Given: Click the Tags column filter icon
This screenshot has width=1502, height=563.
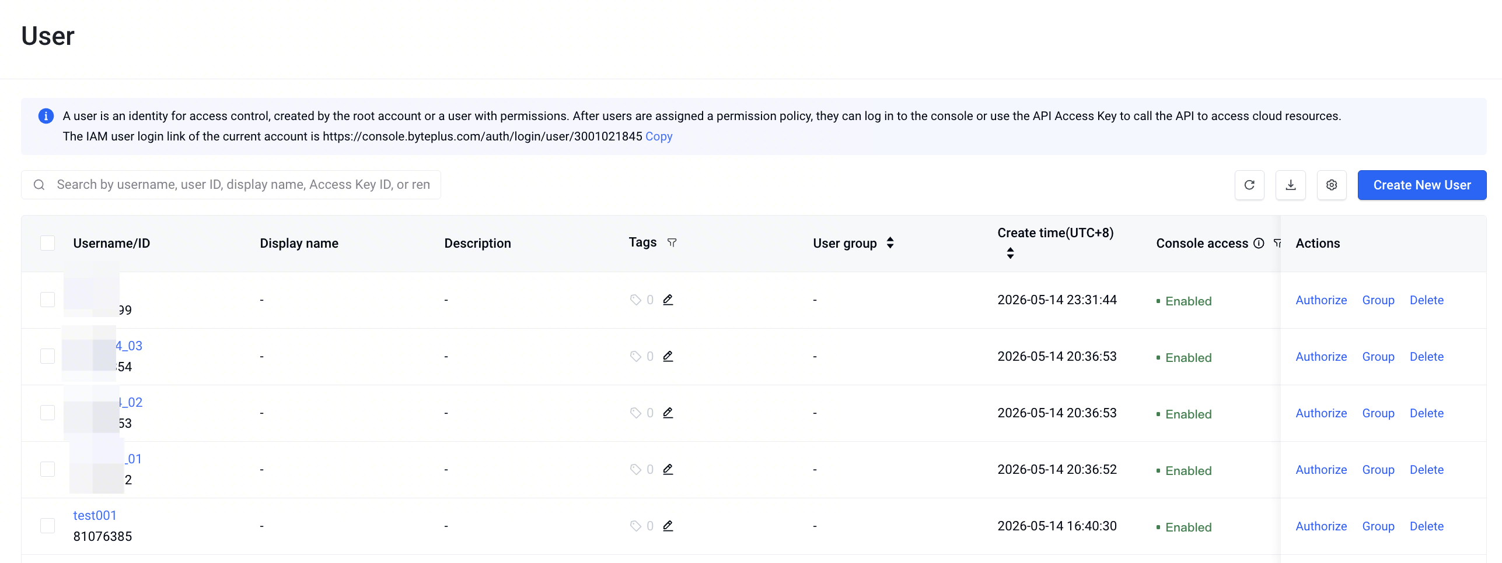Looking at the screenshot, I should pos(672,242).
